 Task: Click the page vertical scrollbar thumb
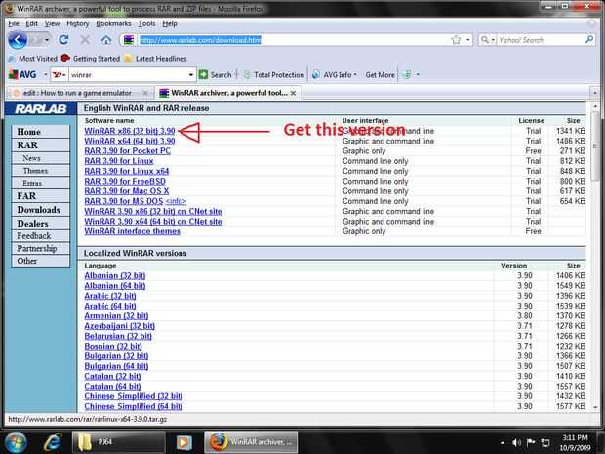click(595, 146)
